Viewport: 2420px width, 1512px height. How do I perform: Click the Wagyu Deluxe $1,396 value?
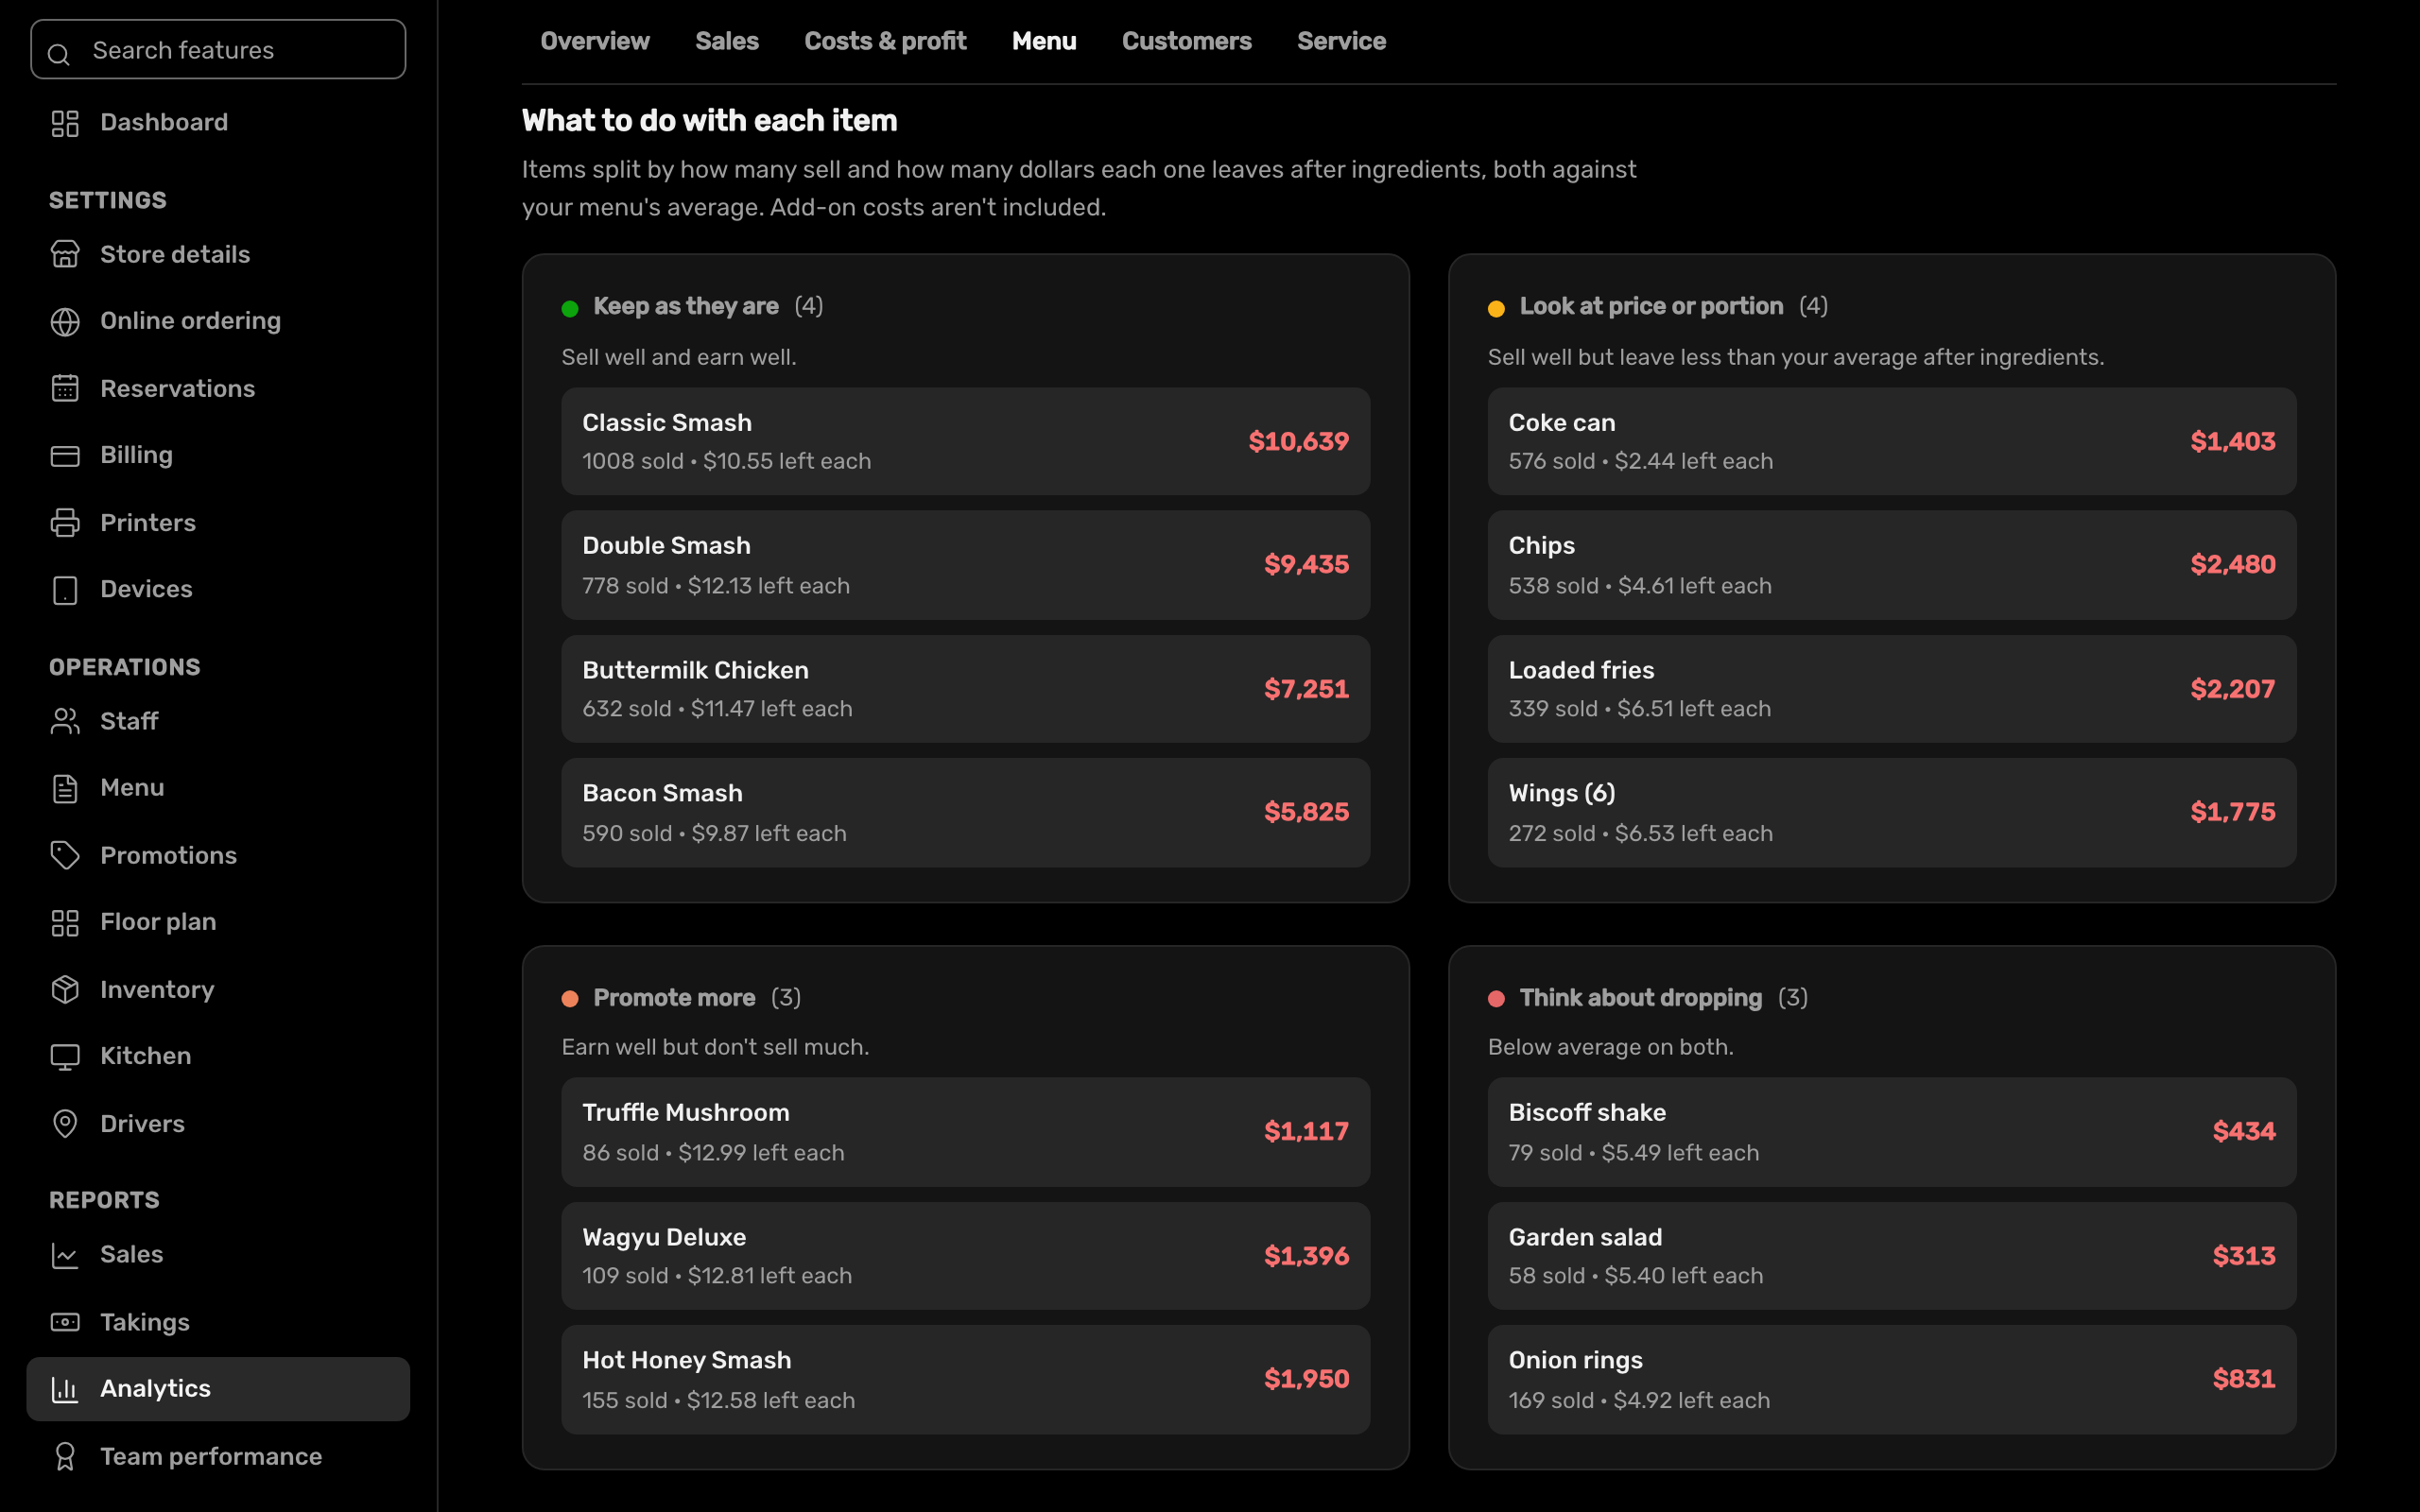pos(1306,1256)
